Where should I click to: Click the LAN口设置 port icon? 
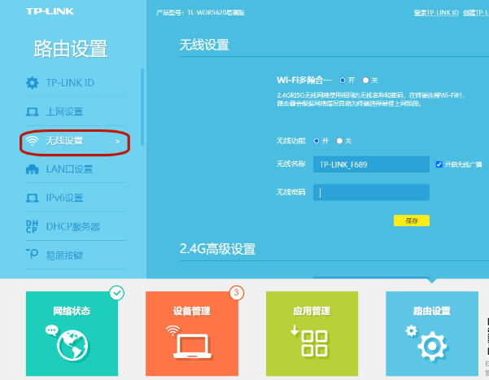click(x=32, y=169)
